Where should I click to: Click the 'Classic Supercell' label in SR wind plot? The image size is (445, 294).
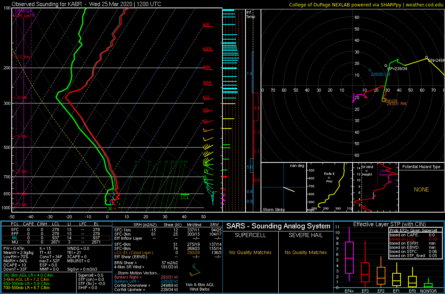385,172
